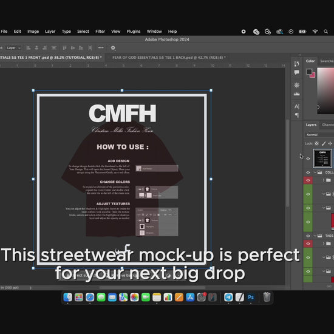
Task: Open the Histogram panel icon
Action: click(x=296, y=94)
